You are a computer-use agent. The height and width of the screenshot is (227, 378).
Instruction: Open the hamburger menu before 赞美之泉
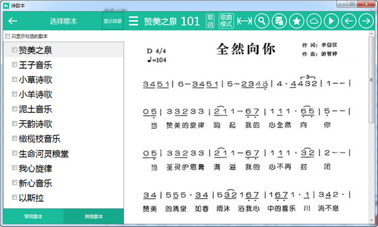pyautogui.click(x=134, y=21)
